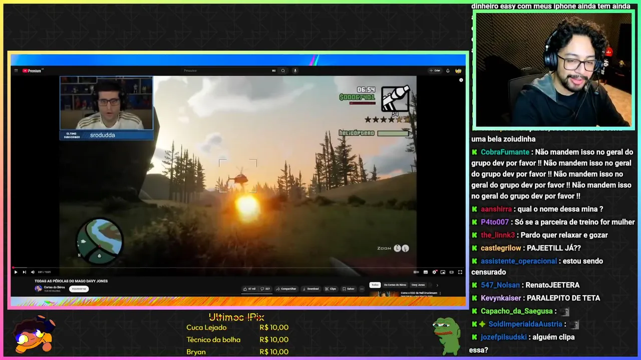Open the YouTube hamburger guide menu
The height and width of the screenshot is (360, 641).
16,70
